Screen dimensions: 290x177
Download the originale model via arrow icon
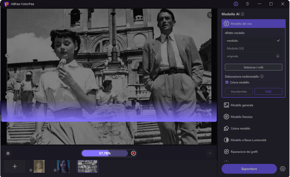pos(278,56)
